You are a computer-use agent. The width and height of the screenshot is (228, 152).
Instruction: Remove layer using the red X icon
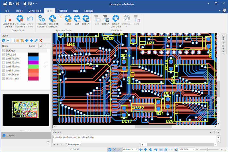tap(41, 41)
